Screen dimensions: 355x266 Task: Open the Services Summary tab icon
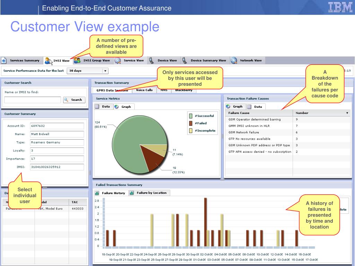[4, 61]
